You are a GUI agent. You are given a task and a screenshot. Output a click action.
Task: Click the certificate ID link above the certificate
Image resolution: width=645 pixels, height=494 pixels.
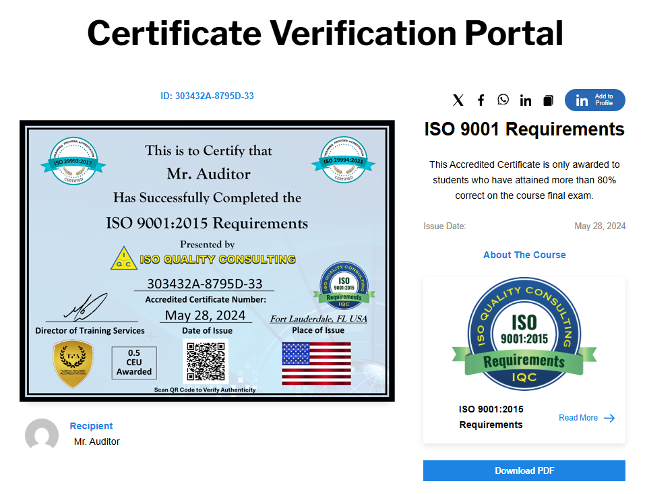pos(207,96)
